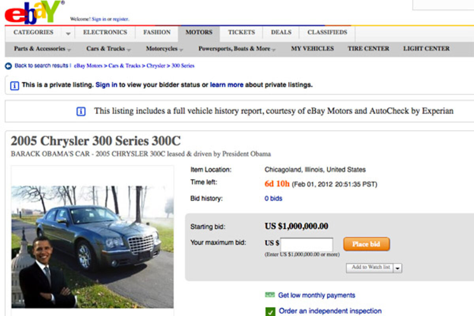Switch to the Electronics tab
Viewport: 474px width, 316px height.
[x=105, y=32]
